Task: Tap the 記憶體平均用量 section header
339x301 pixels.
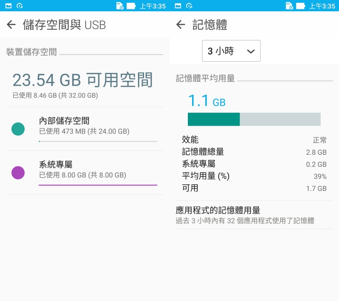Action: [205, 78]
